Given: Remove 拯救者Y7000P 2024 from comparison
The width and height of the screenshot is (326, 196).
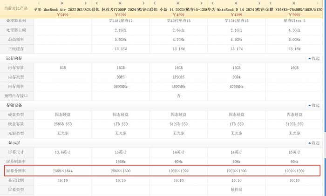Looking at the screenshot, I should tap(120, 3).
